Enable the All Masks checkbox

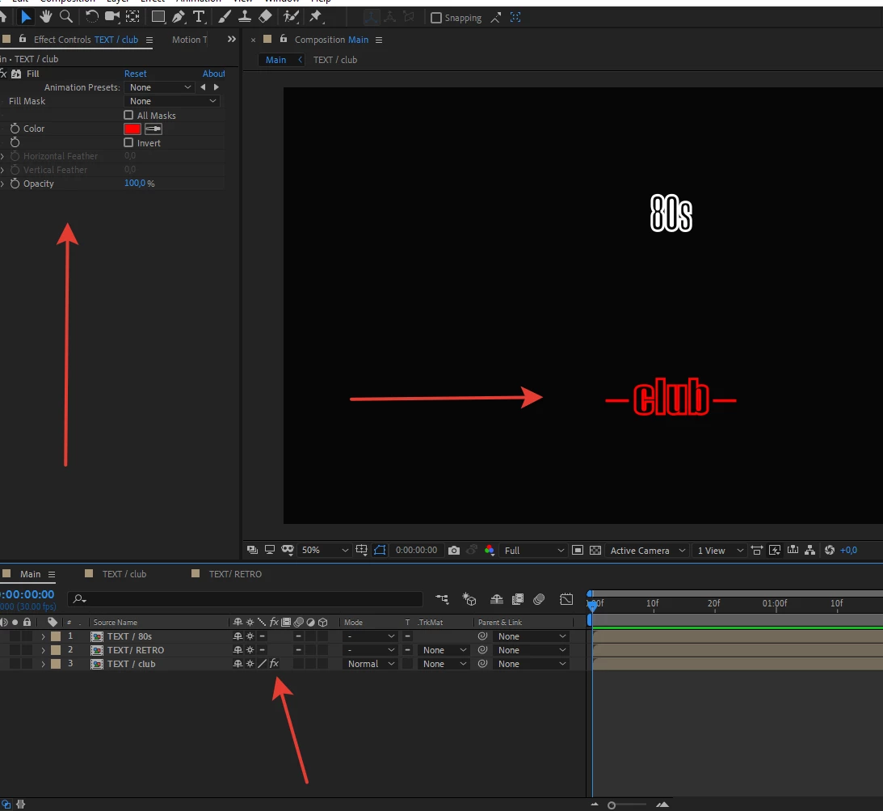128,115
